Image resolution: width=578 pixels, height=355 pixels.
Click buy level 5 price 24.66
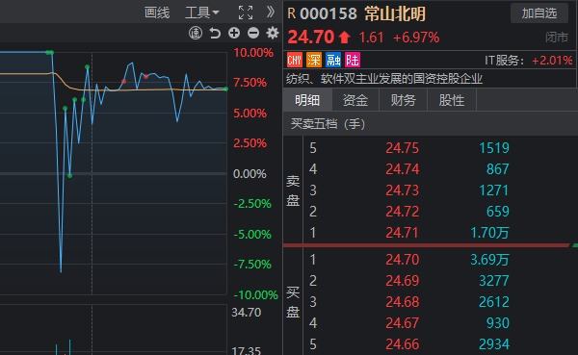(402, 344)
